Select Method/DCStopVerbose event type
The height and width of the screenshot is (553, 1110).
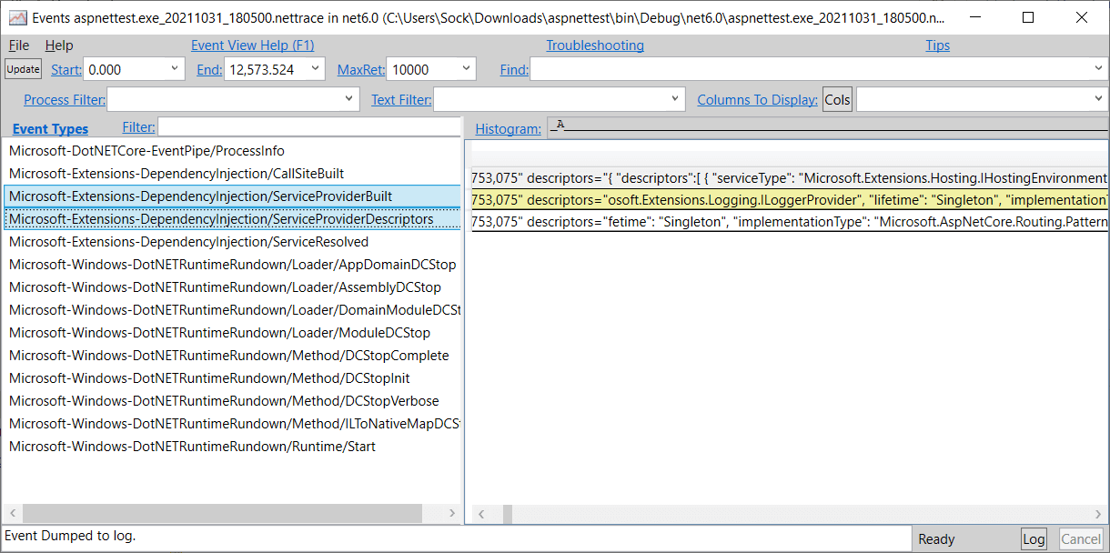(232, 401)
